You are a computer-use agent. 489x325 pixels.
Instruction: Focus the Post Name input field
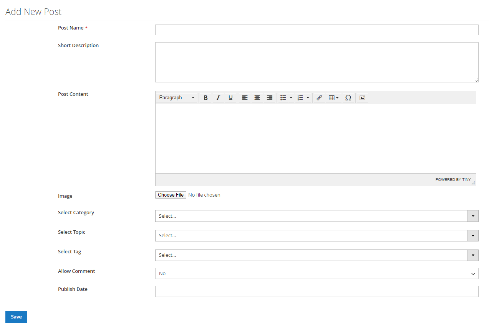(x=317, y=30)
